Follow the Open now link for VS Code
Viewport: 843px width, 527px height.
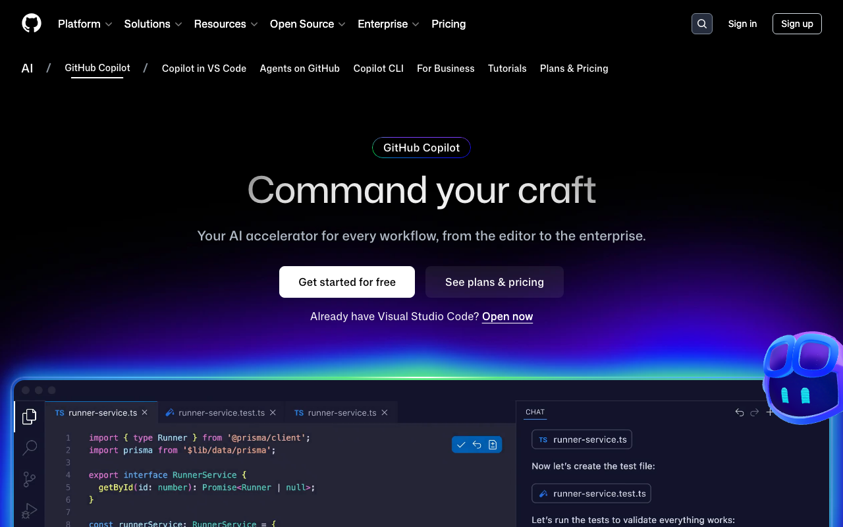tap(507, 316)
